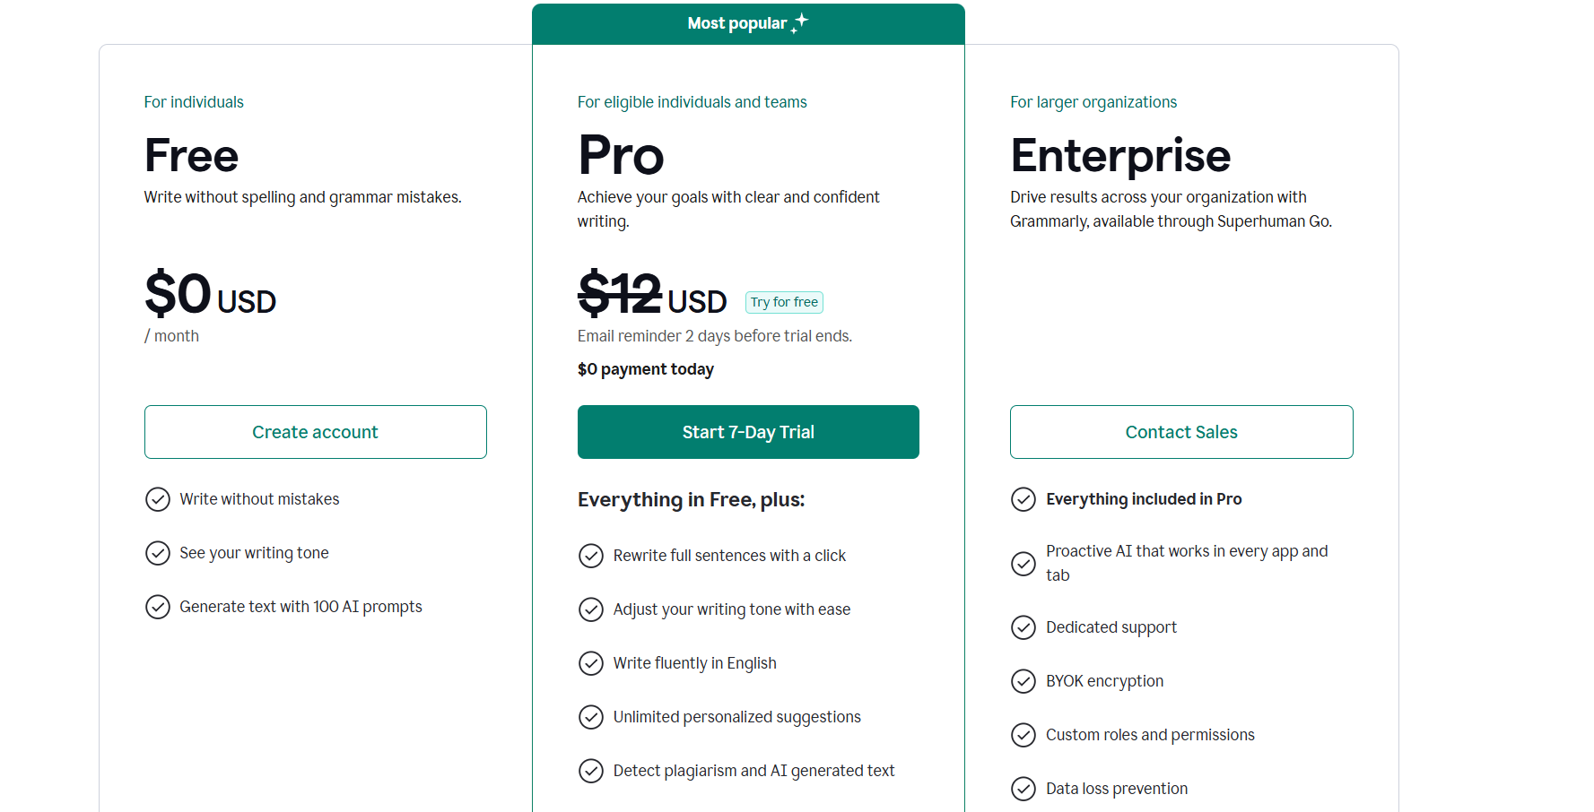Click the Contact Sales button

tap(1181, 432)
